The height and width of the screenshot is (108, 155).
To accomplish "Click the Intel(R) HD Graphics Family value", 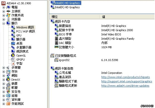I will coord(118,39).
